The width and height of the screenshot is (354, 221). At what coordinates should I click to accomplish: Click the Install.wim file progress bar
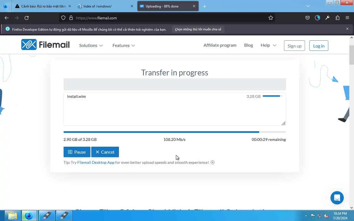click(x=272, y=96)
